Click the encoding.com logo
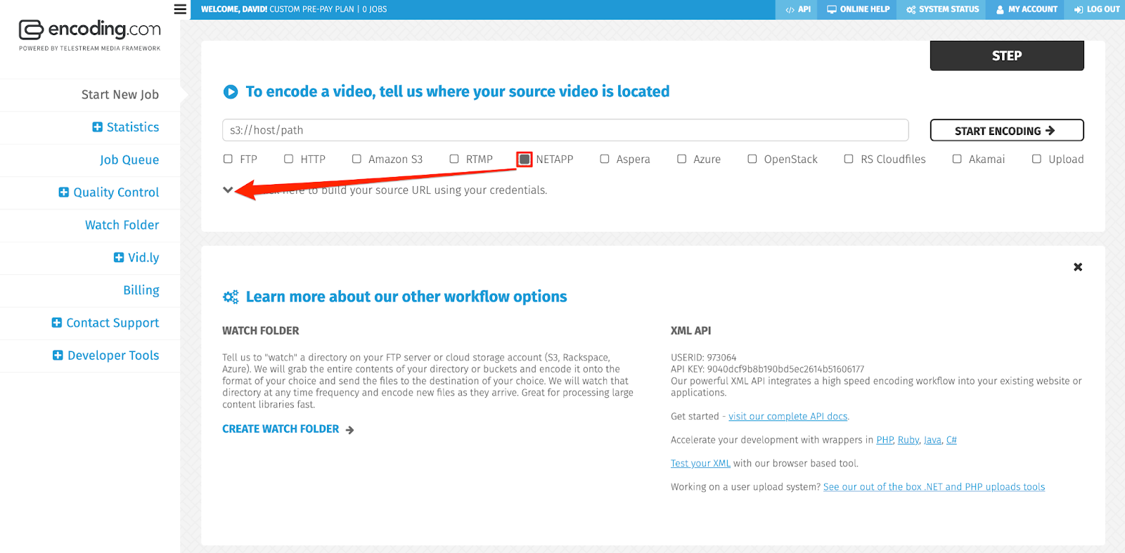Screen dimensions: 1125x553 [x=90, y=34]
